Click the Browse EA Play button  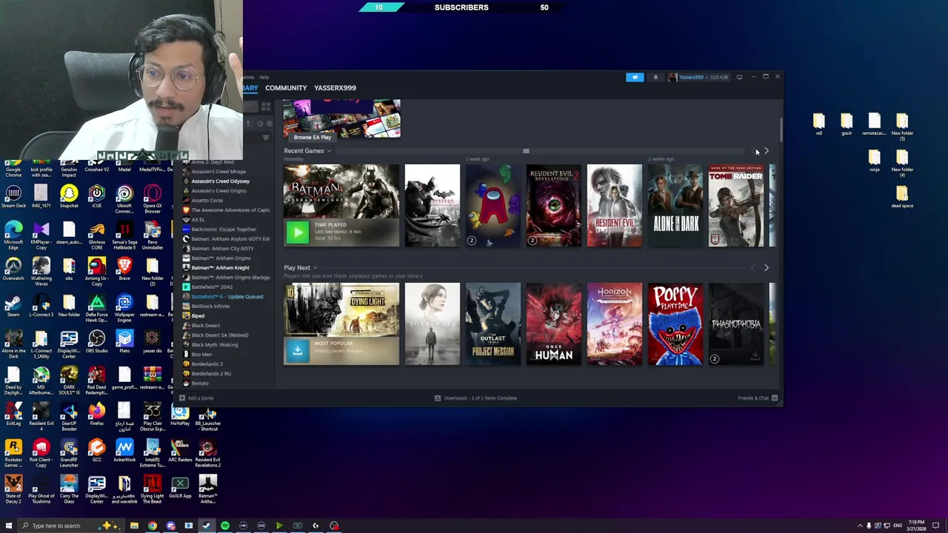pos(313,137)
